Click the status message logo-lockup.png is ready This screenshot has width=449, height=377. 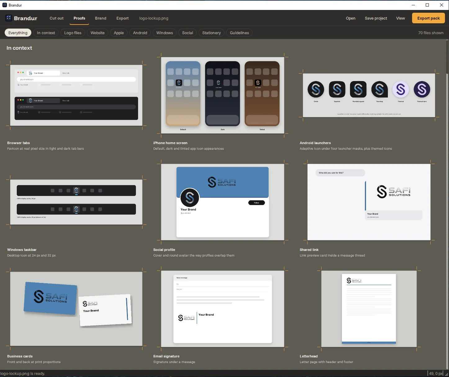point(22,374)
